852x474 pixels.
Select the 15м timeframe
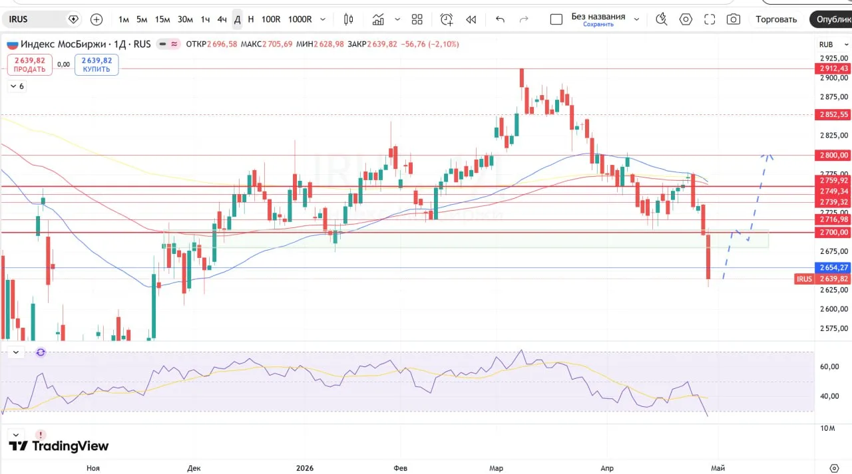162,19
